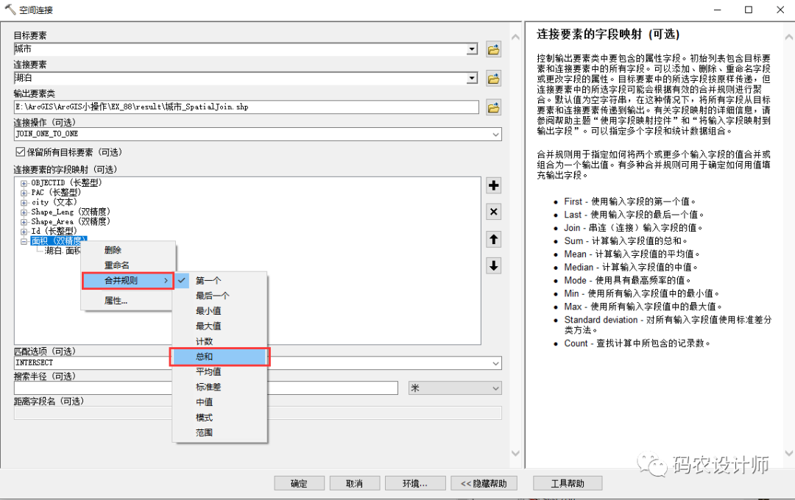Move field down with the down arrow
The width and height of the screenshot is (795, 500).
point(494,265)
